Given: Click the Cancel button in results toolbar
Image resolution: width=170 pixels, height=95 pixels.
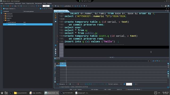Looking at the screenshot, I should tap(81, 84).
